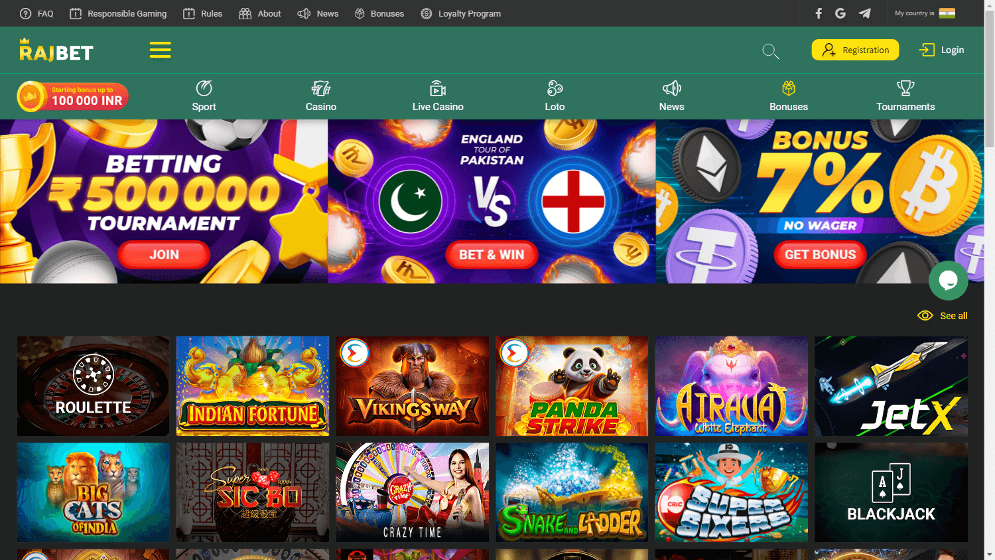Click provider badge on Panda Strike tile
The height and width of the screenshot is (560, 995).
514,353
